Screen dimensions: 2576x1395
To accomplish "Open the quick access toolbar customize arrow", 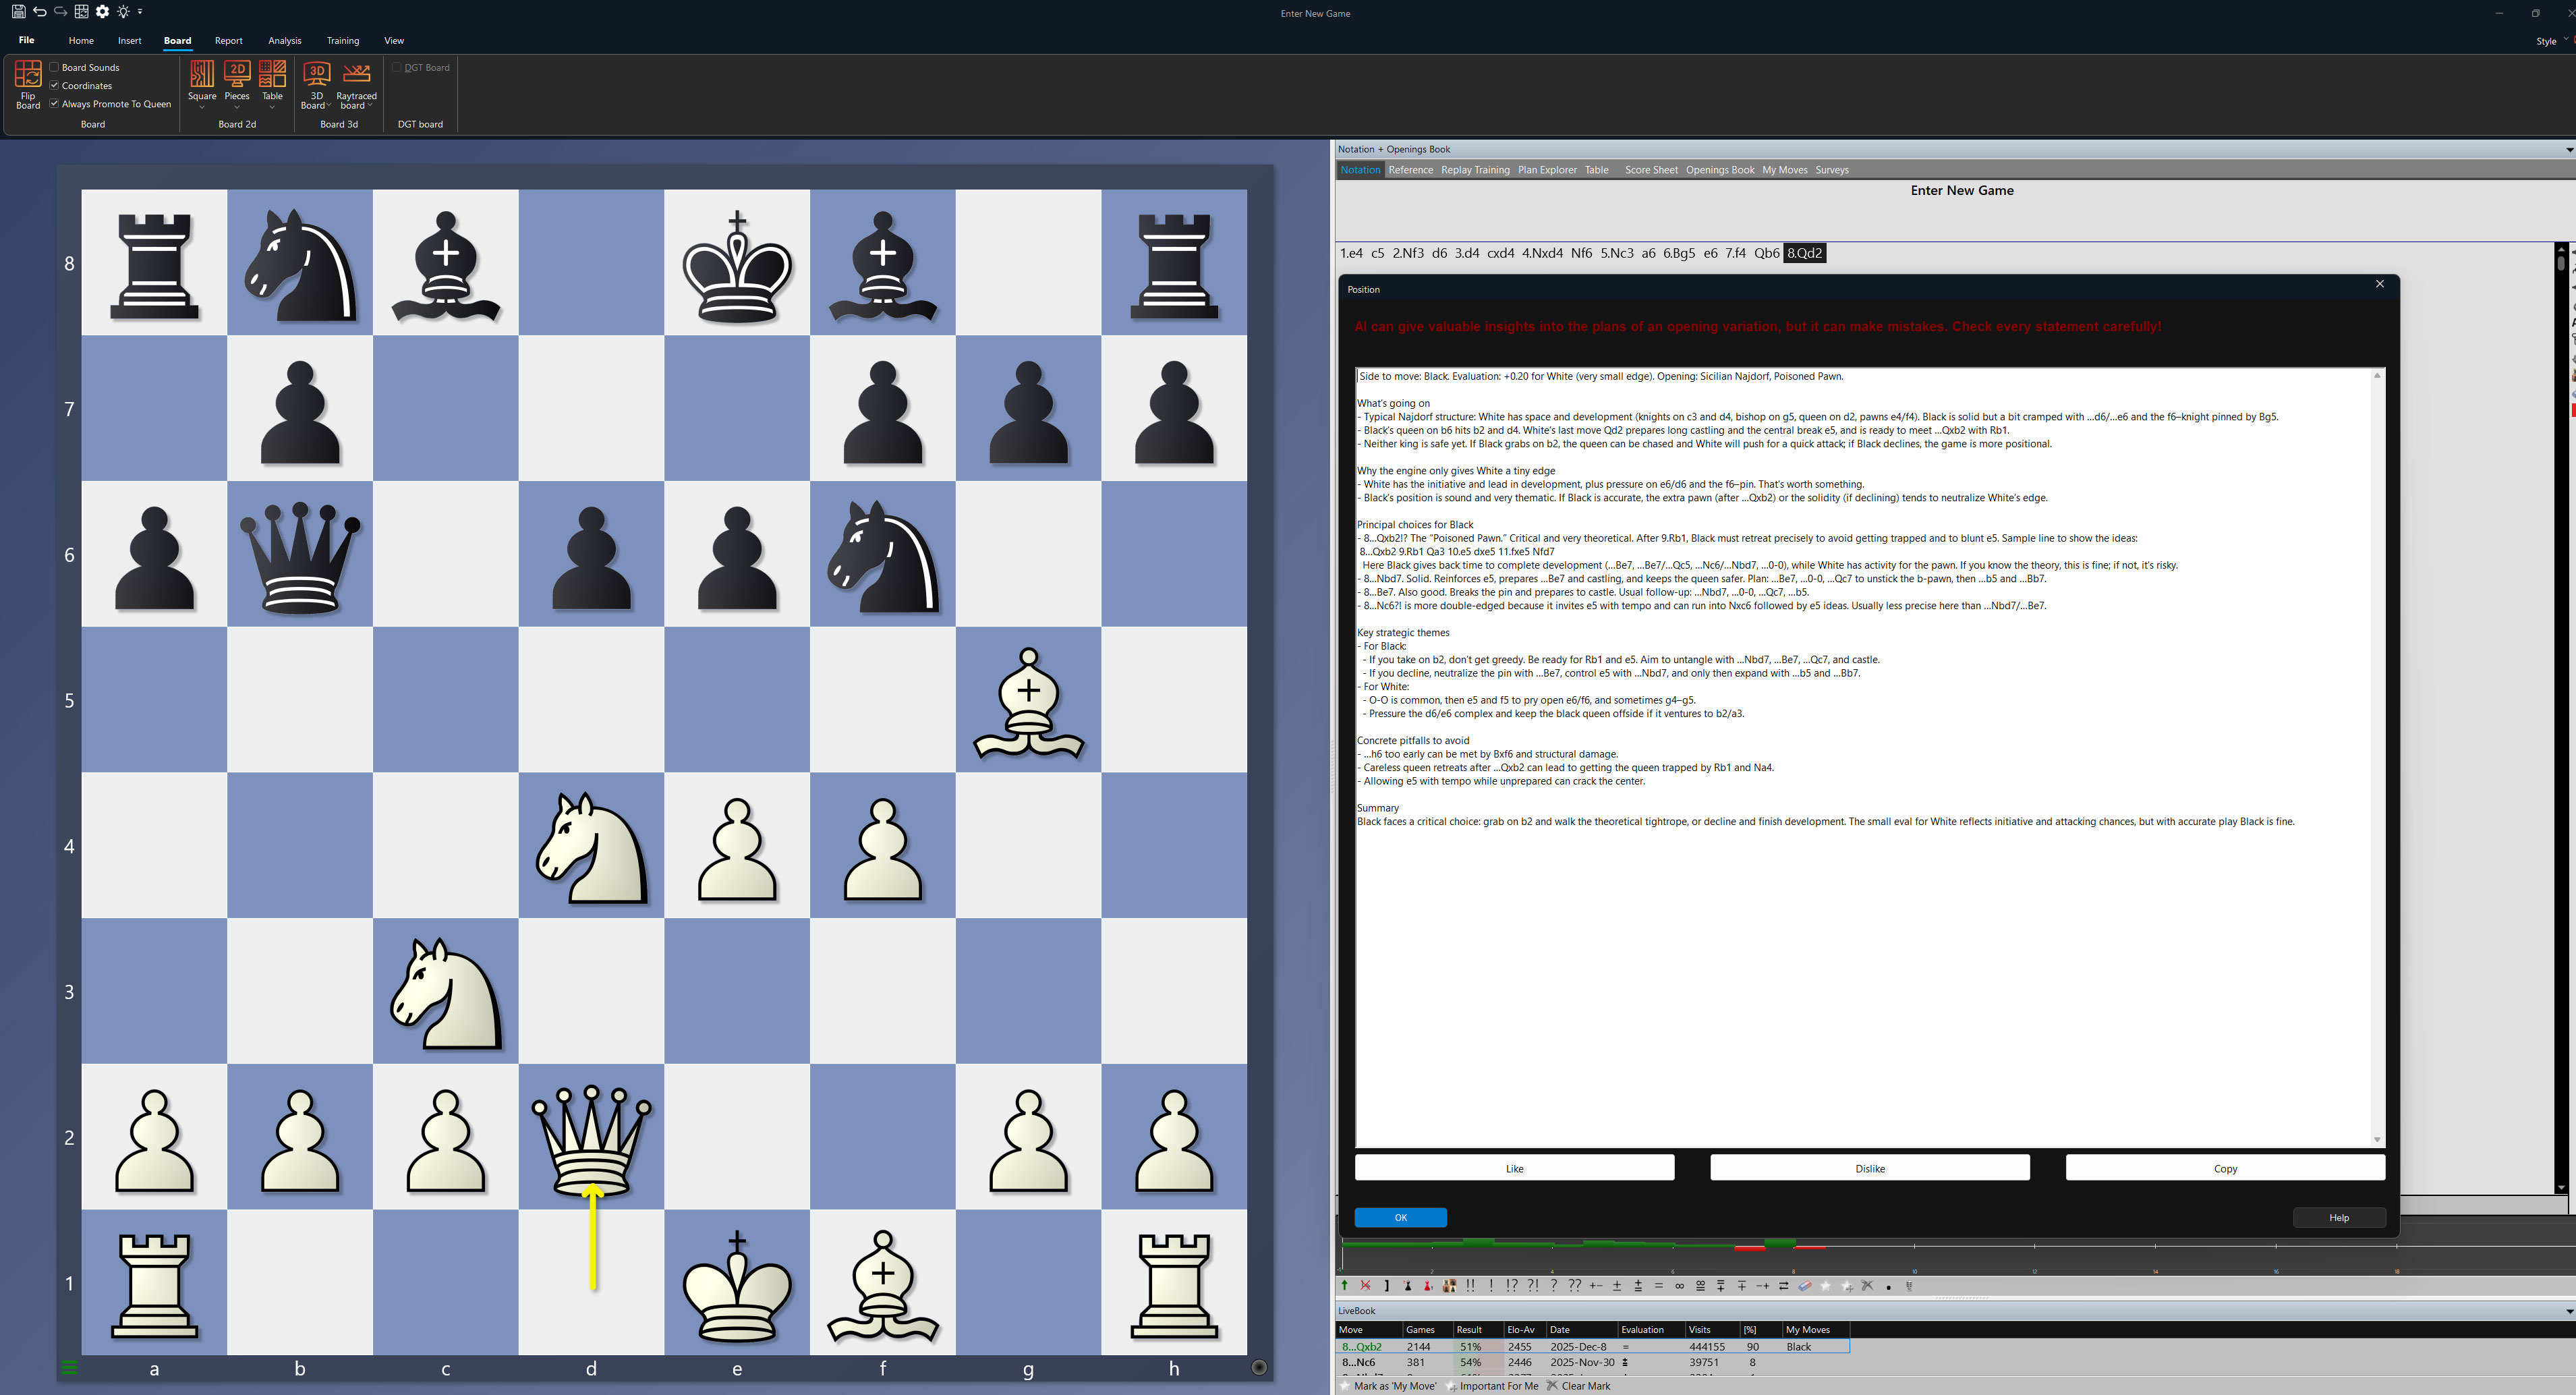I will 140,11.
